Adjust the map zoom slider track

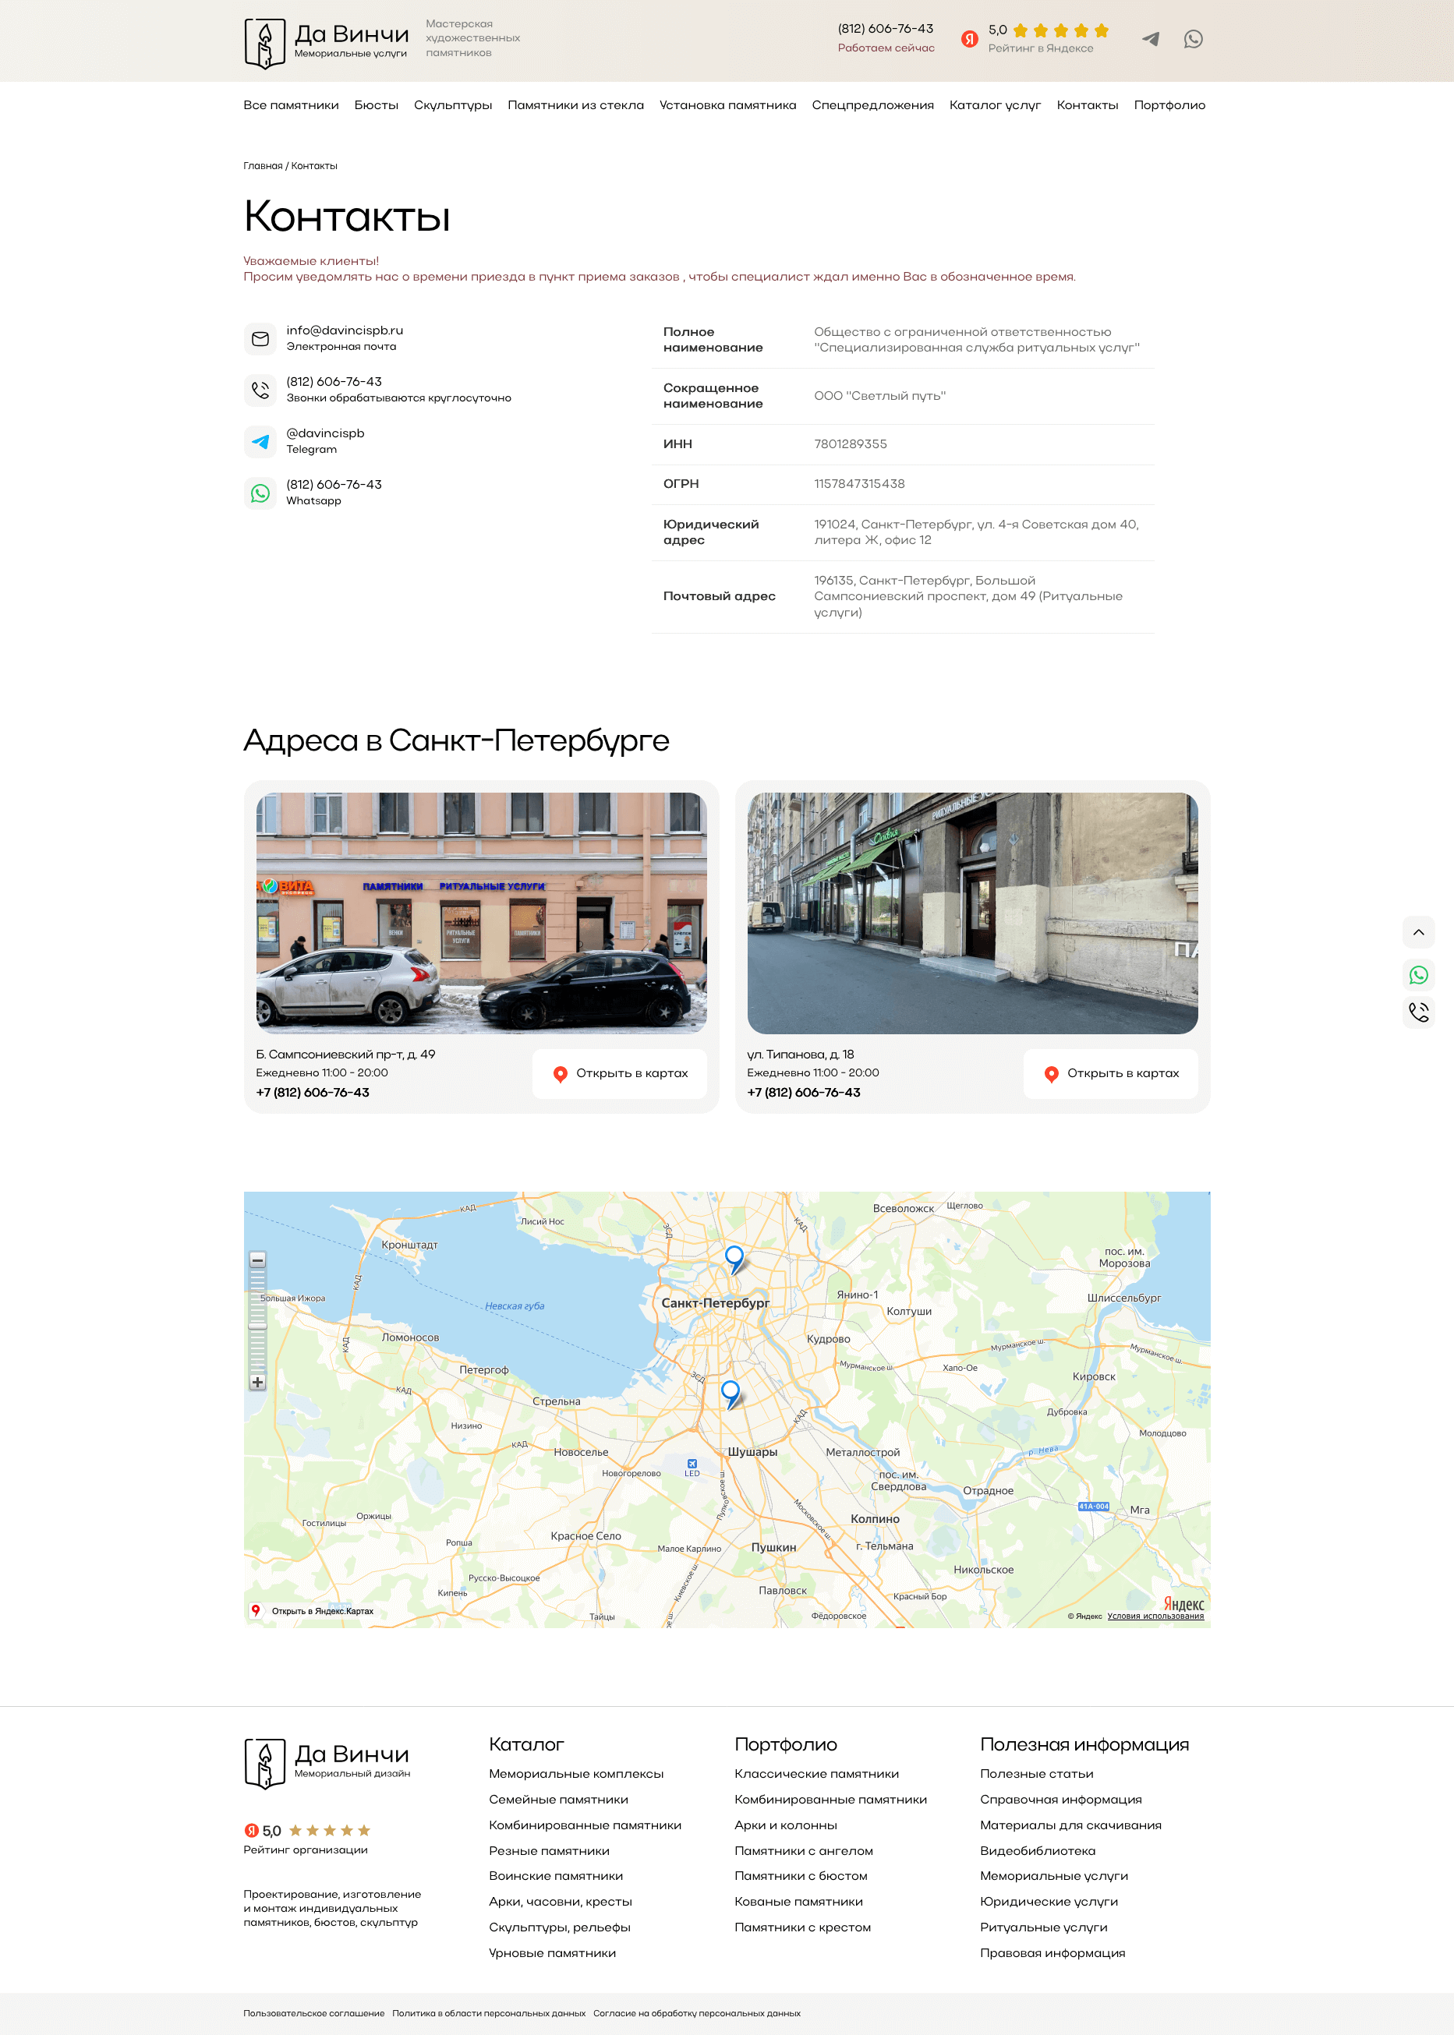coord(258,1321)
